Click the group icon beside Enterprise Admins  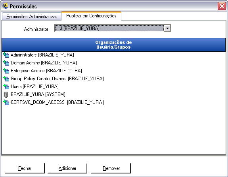click(6, 71)
